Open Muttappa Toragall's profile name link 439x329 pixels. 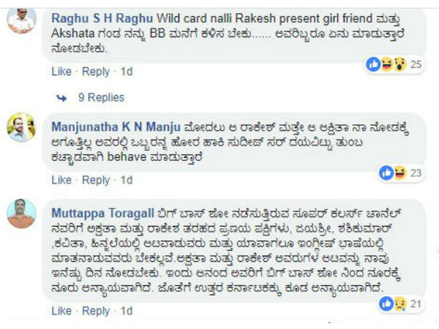coord(102,213)
